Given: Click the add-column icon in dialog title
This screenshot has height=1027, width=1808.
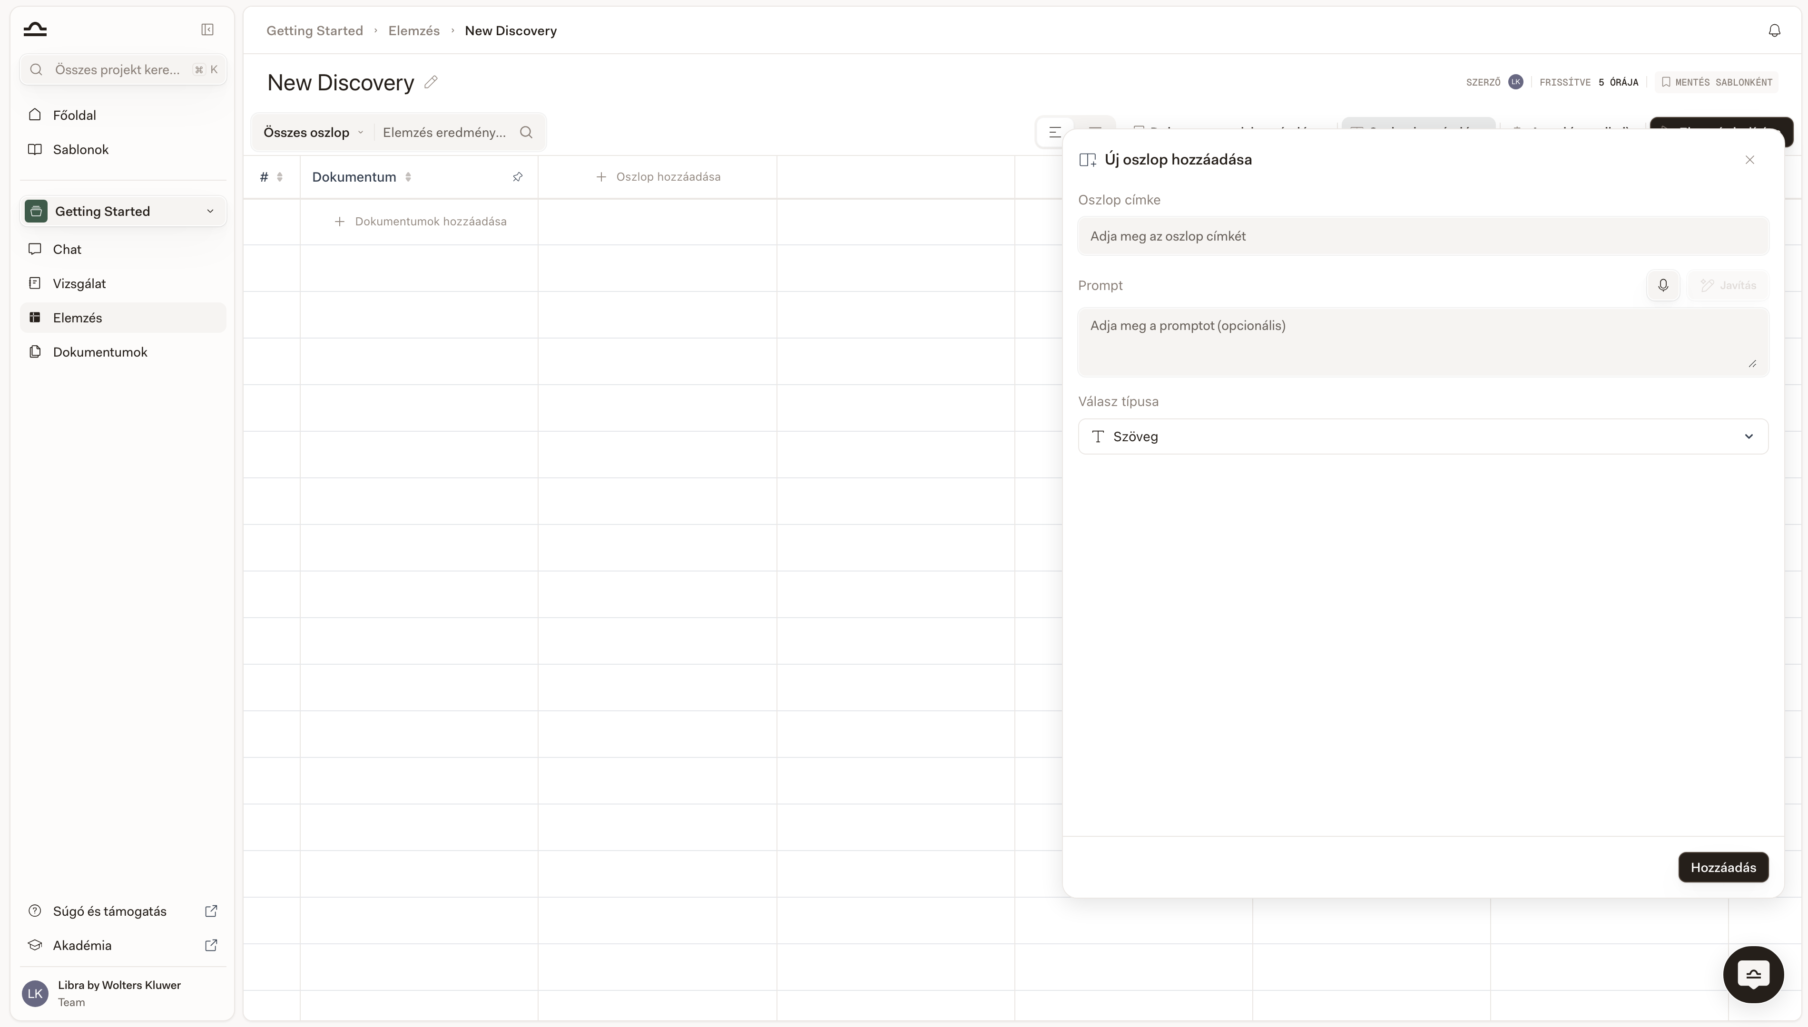Looking at the screenshot, I should point(1088,159).
